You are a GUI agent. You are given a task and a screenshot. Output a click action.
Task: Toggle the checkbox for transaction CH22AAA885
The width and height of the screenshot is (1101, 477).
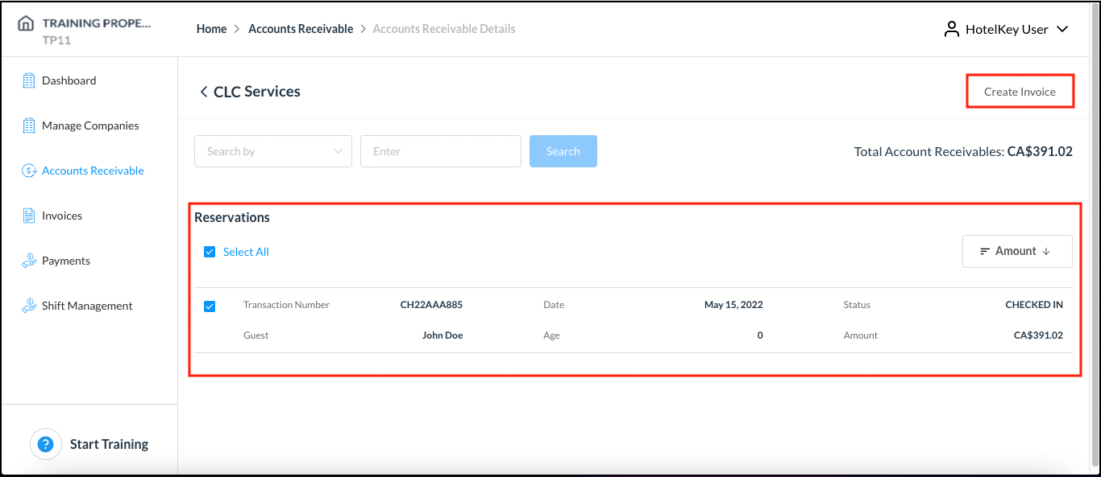pyautogui.click(x=210, y=306)
